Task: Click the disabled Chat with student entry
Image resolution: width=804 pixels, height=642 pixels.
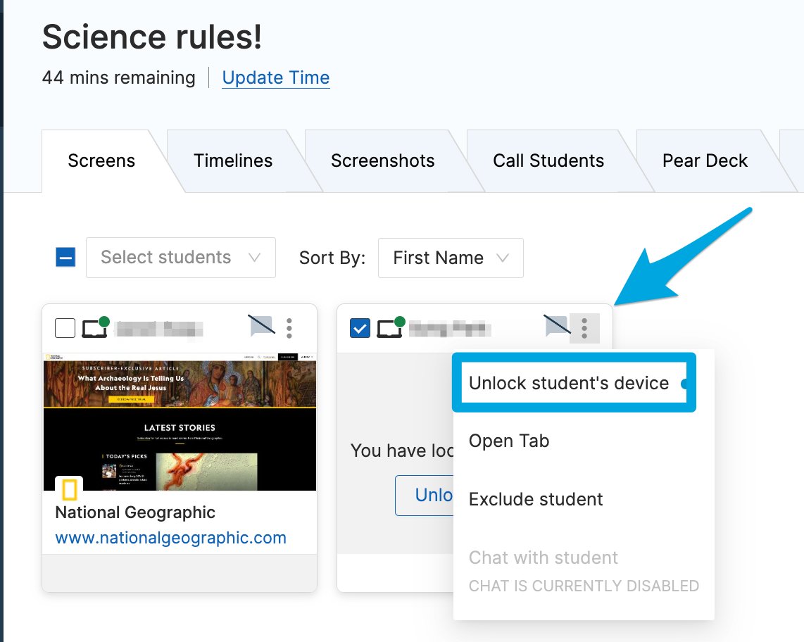Action: pos(544,558)
